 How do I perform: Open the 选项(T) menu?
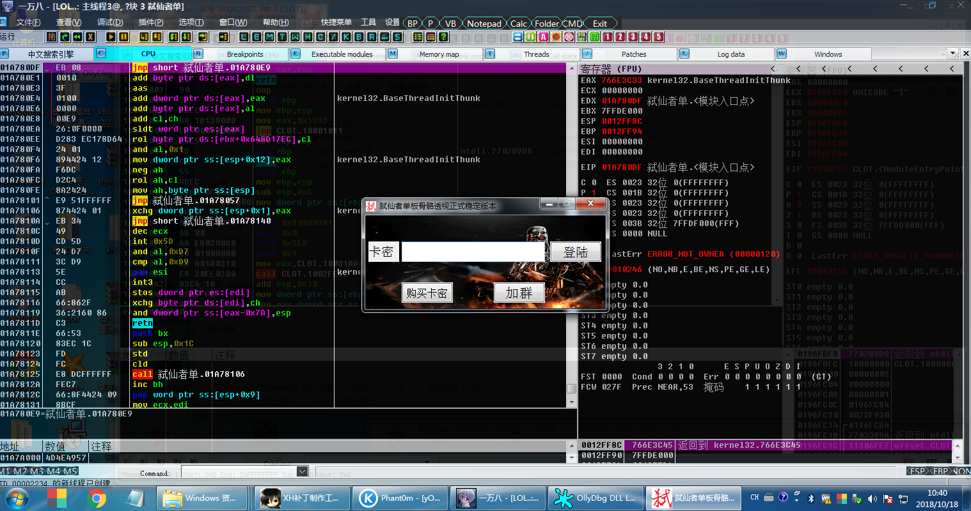click(x=191, y=22)
